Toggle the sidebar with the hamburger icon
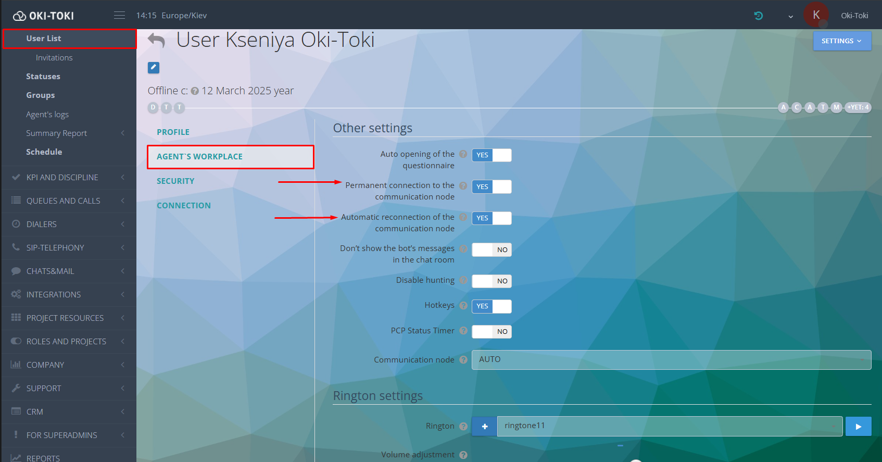 tap(120, 16)
